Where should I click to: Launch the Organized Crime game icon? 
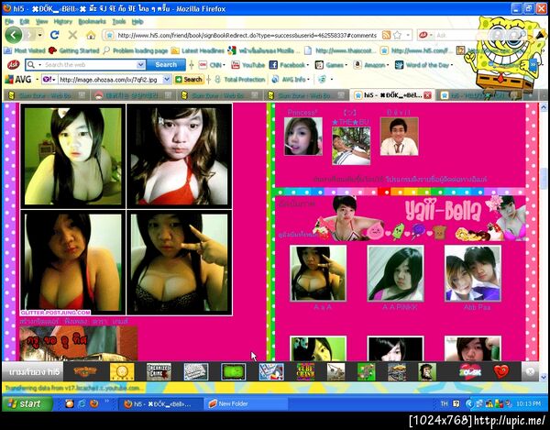click(159, 371)
